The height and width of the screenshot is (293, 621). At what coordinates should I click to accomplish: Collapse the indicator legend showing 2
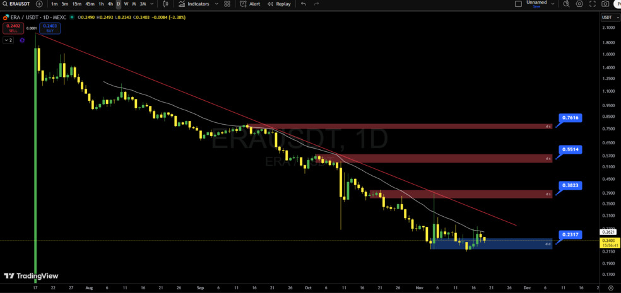click(x=8, y=40)
